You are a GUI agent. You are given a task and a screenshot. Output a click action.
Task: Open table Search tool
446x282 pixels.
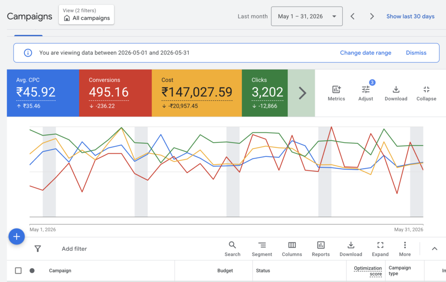233,249
